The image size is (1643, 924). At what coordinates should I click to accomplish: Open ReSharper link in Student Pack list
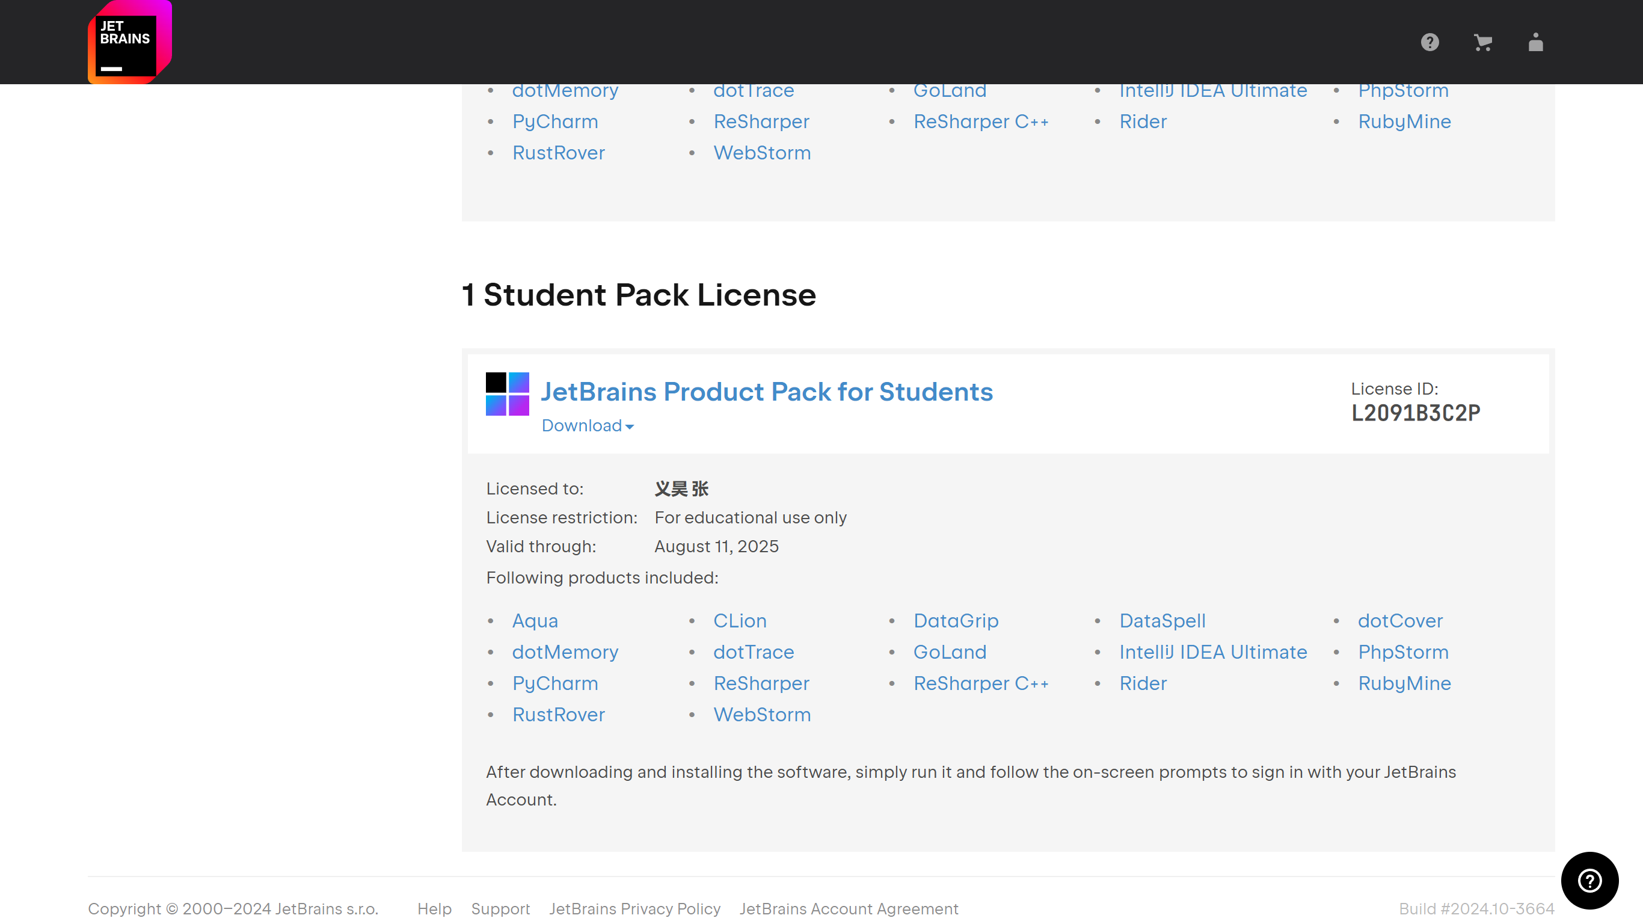click(761, 683)
